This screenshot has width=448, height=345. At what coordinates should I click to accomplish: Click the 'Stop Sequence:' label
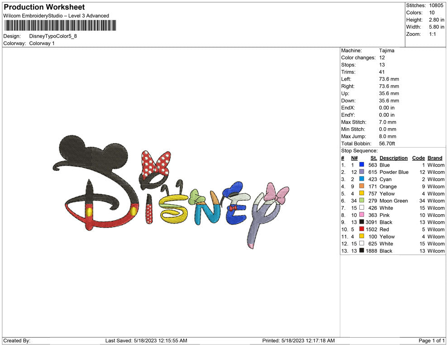point(359,151)
